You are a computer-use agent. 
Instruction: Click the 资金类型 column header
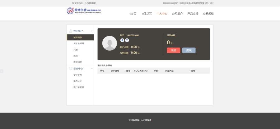coord(169,71)
